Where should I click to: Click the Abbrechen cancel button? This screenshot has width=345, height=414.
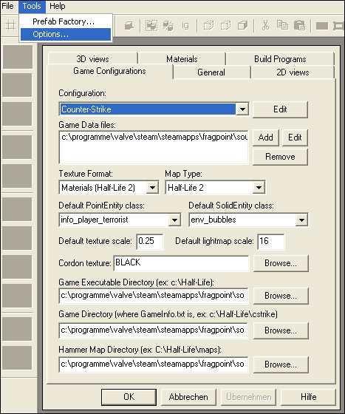[x=188, y=397]
